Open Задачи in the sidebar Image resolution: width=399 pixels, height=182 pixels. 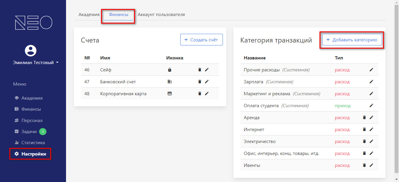click(29, 132)
